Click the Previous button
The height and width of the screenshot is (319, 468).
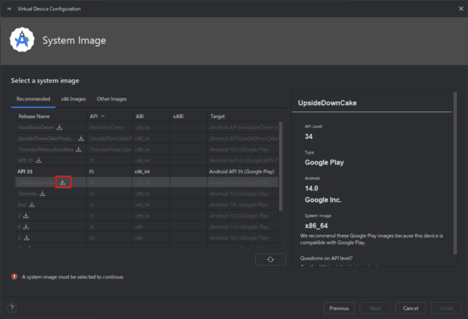339,308
